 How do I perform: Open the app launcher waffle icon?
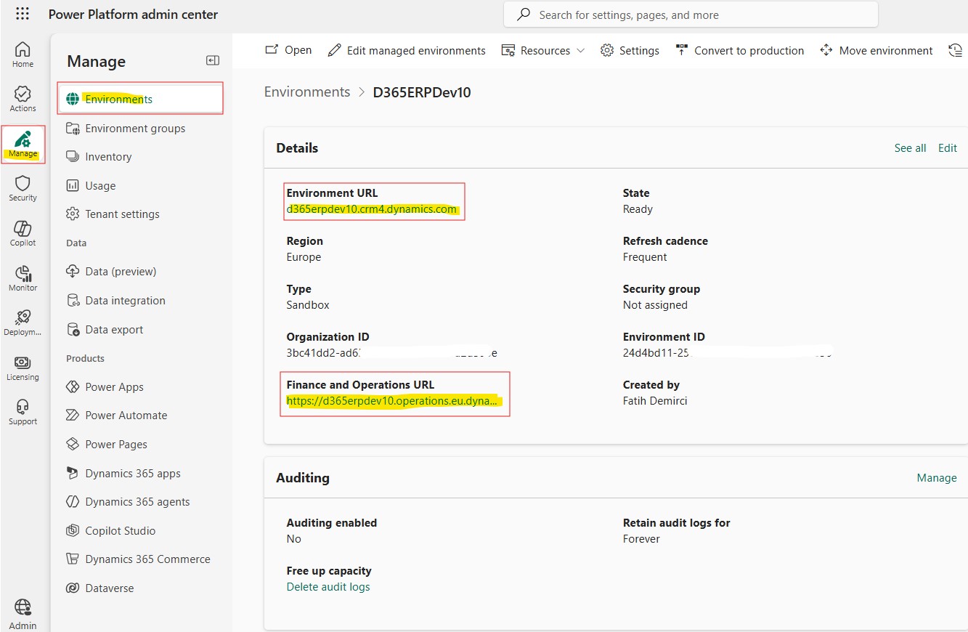(23, 15)
